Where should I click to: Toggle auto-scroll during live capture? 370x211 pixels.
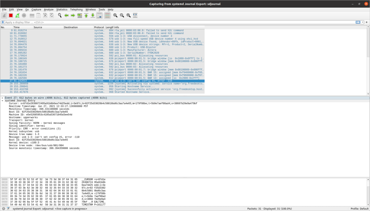tap(99, 16)
